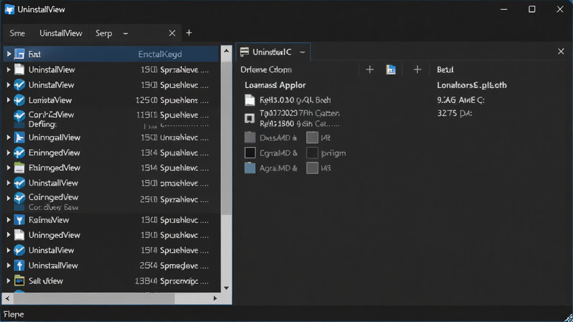Toggle the MR checkbox
This screenshot has height=322, width=573.
point(312,138)
